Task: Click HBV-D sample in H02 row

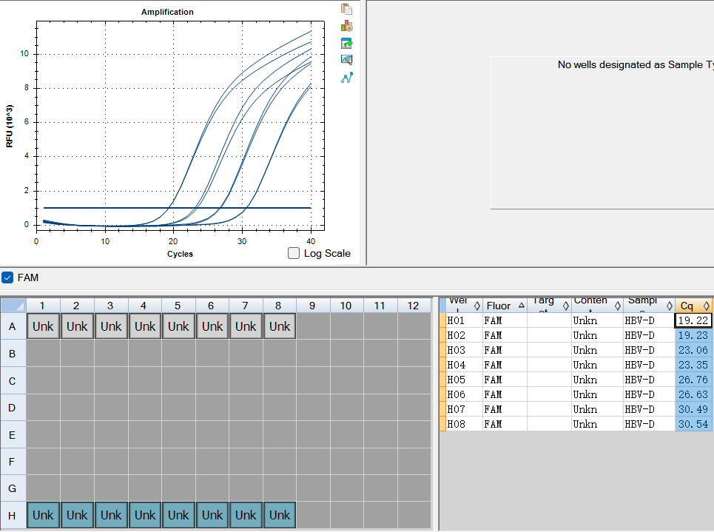Action: [648, 335]
